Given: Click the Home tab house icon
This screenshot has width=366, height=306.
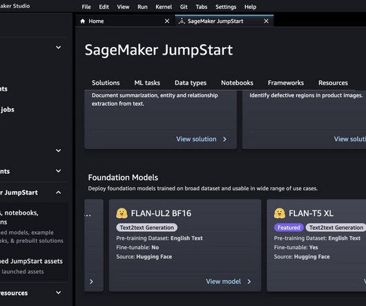Looking at the screenshot, I should (83, 21).
